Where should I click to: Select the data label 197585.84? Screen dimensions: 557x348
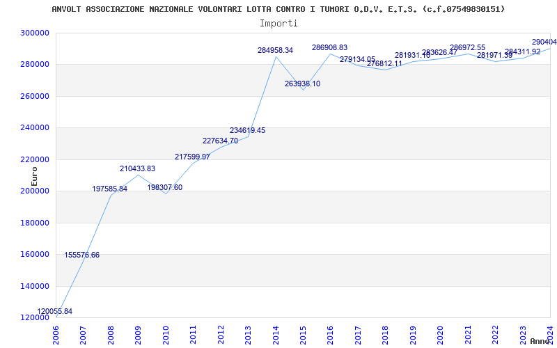click(x=110, y=189)
